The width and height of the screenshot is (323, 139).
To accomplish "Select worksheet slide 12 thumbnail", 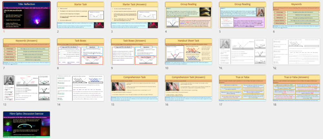I will 297,51.
